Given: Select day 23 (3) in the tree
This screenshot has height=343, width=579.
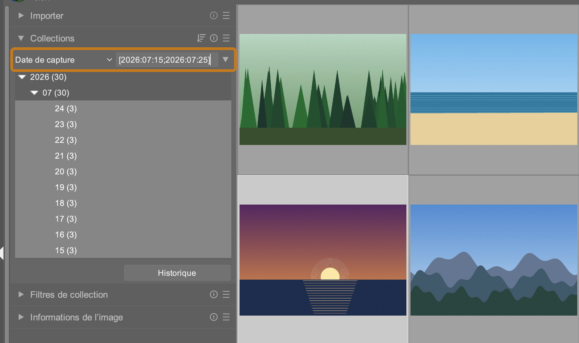Looking at the screenshot, I should tap(123, 124).
